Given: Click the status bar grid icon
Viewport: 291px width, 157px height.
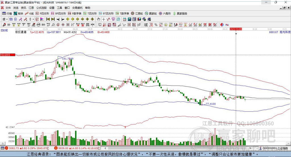Looking at the screenshot, I should pyautogui.click(x=2, y=148).
